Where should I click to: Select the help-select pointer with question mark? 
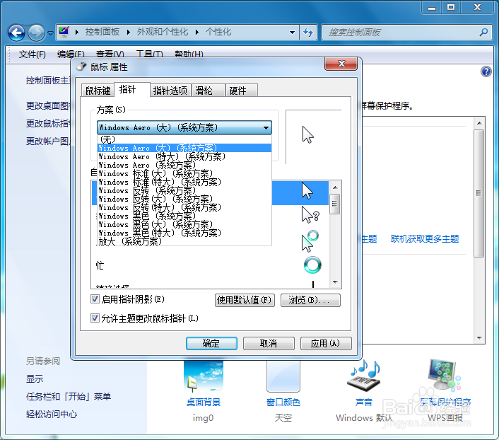(x=310, y=215)
